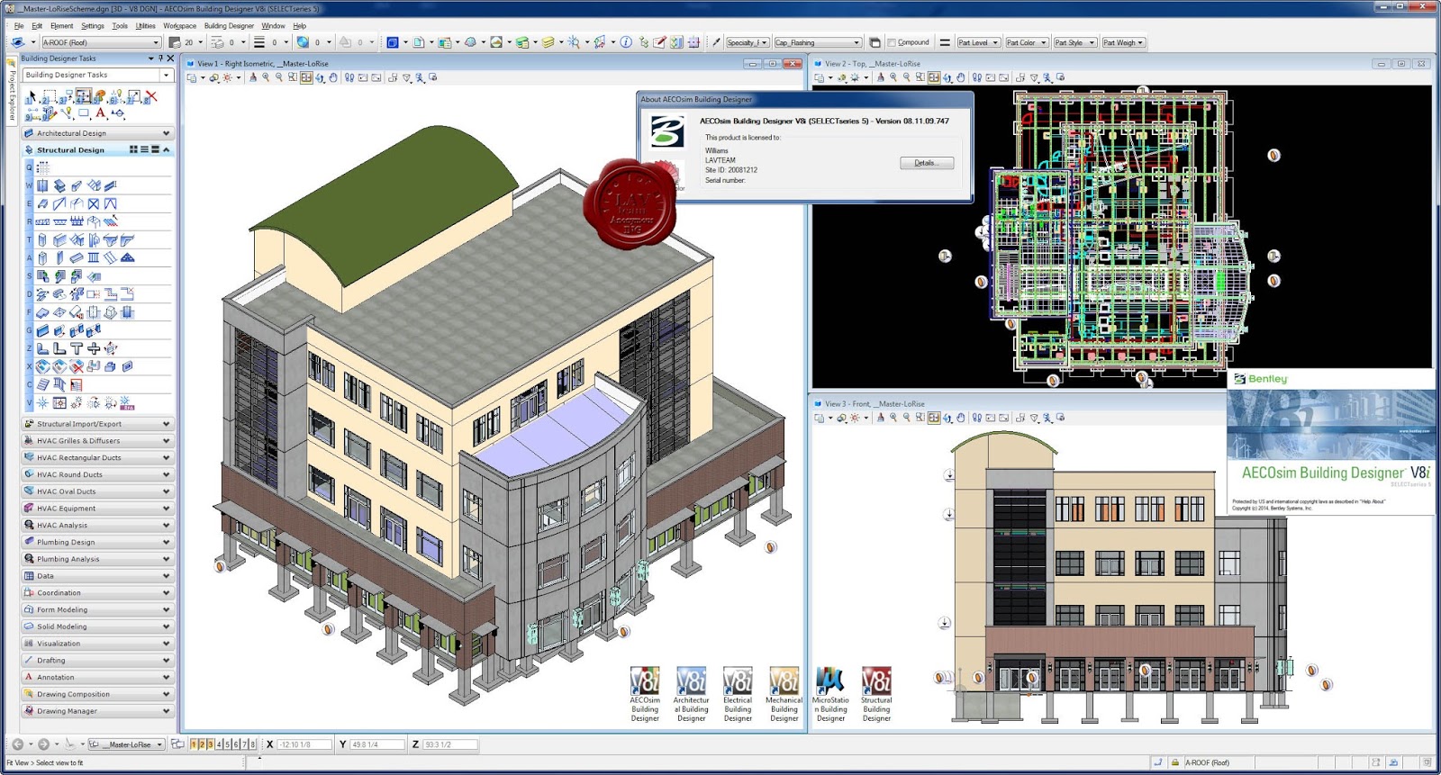Click the MicroStation Building Designer desktop icon
Image resolution: width=1441 pixels, height=775 pixels.
click(x=830, y=694)
